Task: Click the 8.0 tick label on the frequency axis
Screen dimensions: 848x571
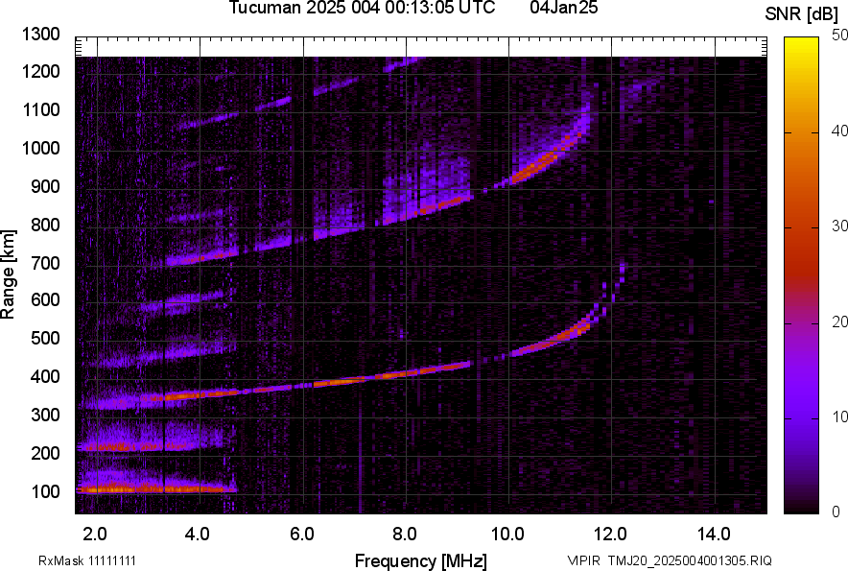Action: 404,534
